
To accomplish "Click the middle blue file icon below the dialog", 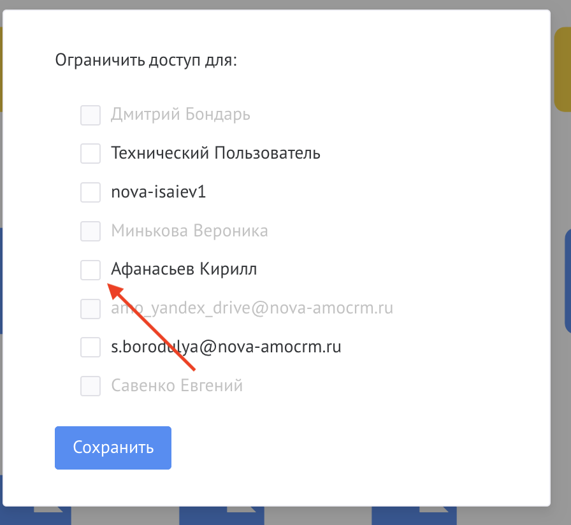I will 221,514.
